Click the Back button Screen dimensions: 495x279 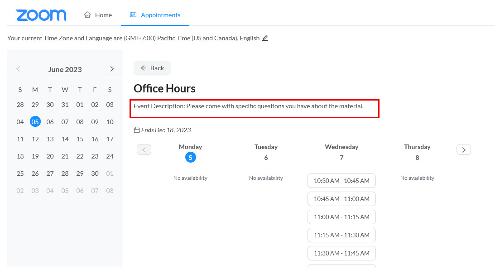tap(152, 67)
